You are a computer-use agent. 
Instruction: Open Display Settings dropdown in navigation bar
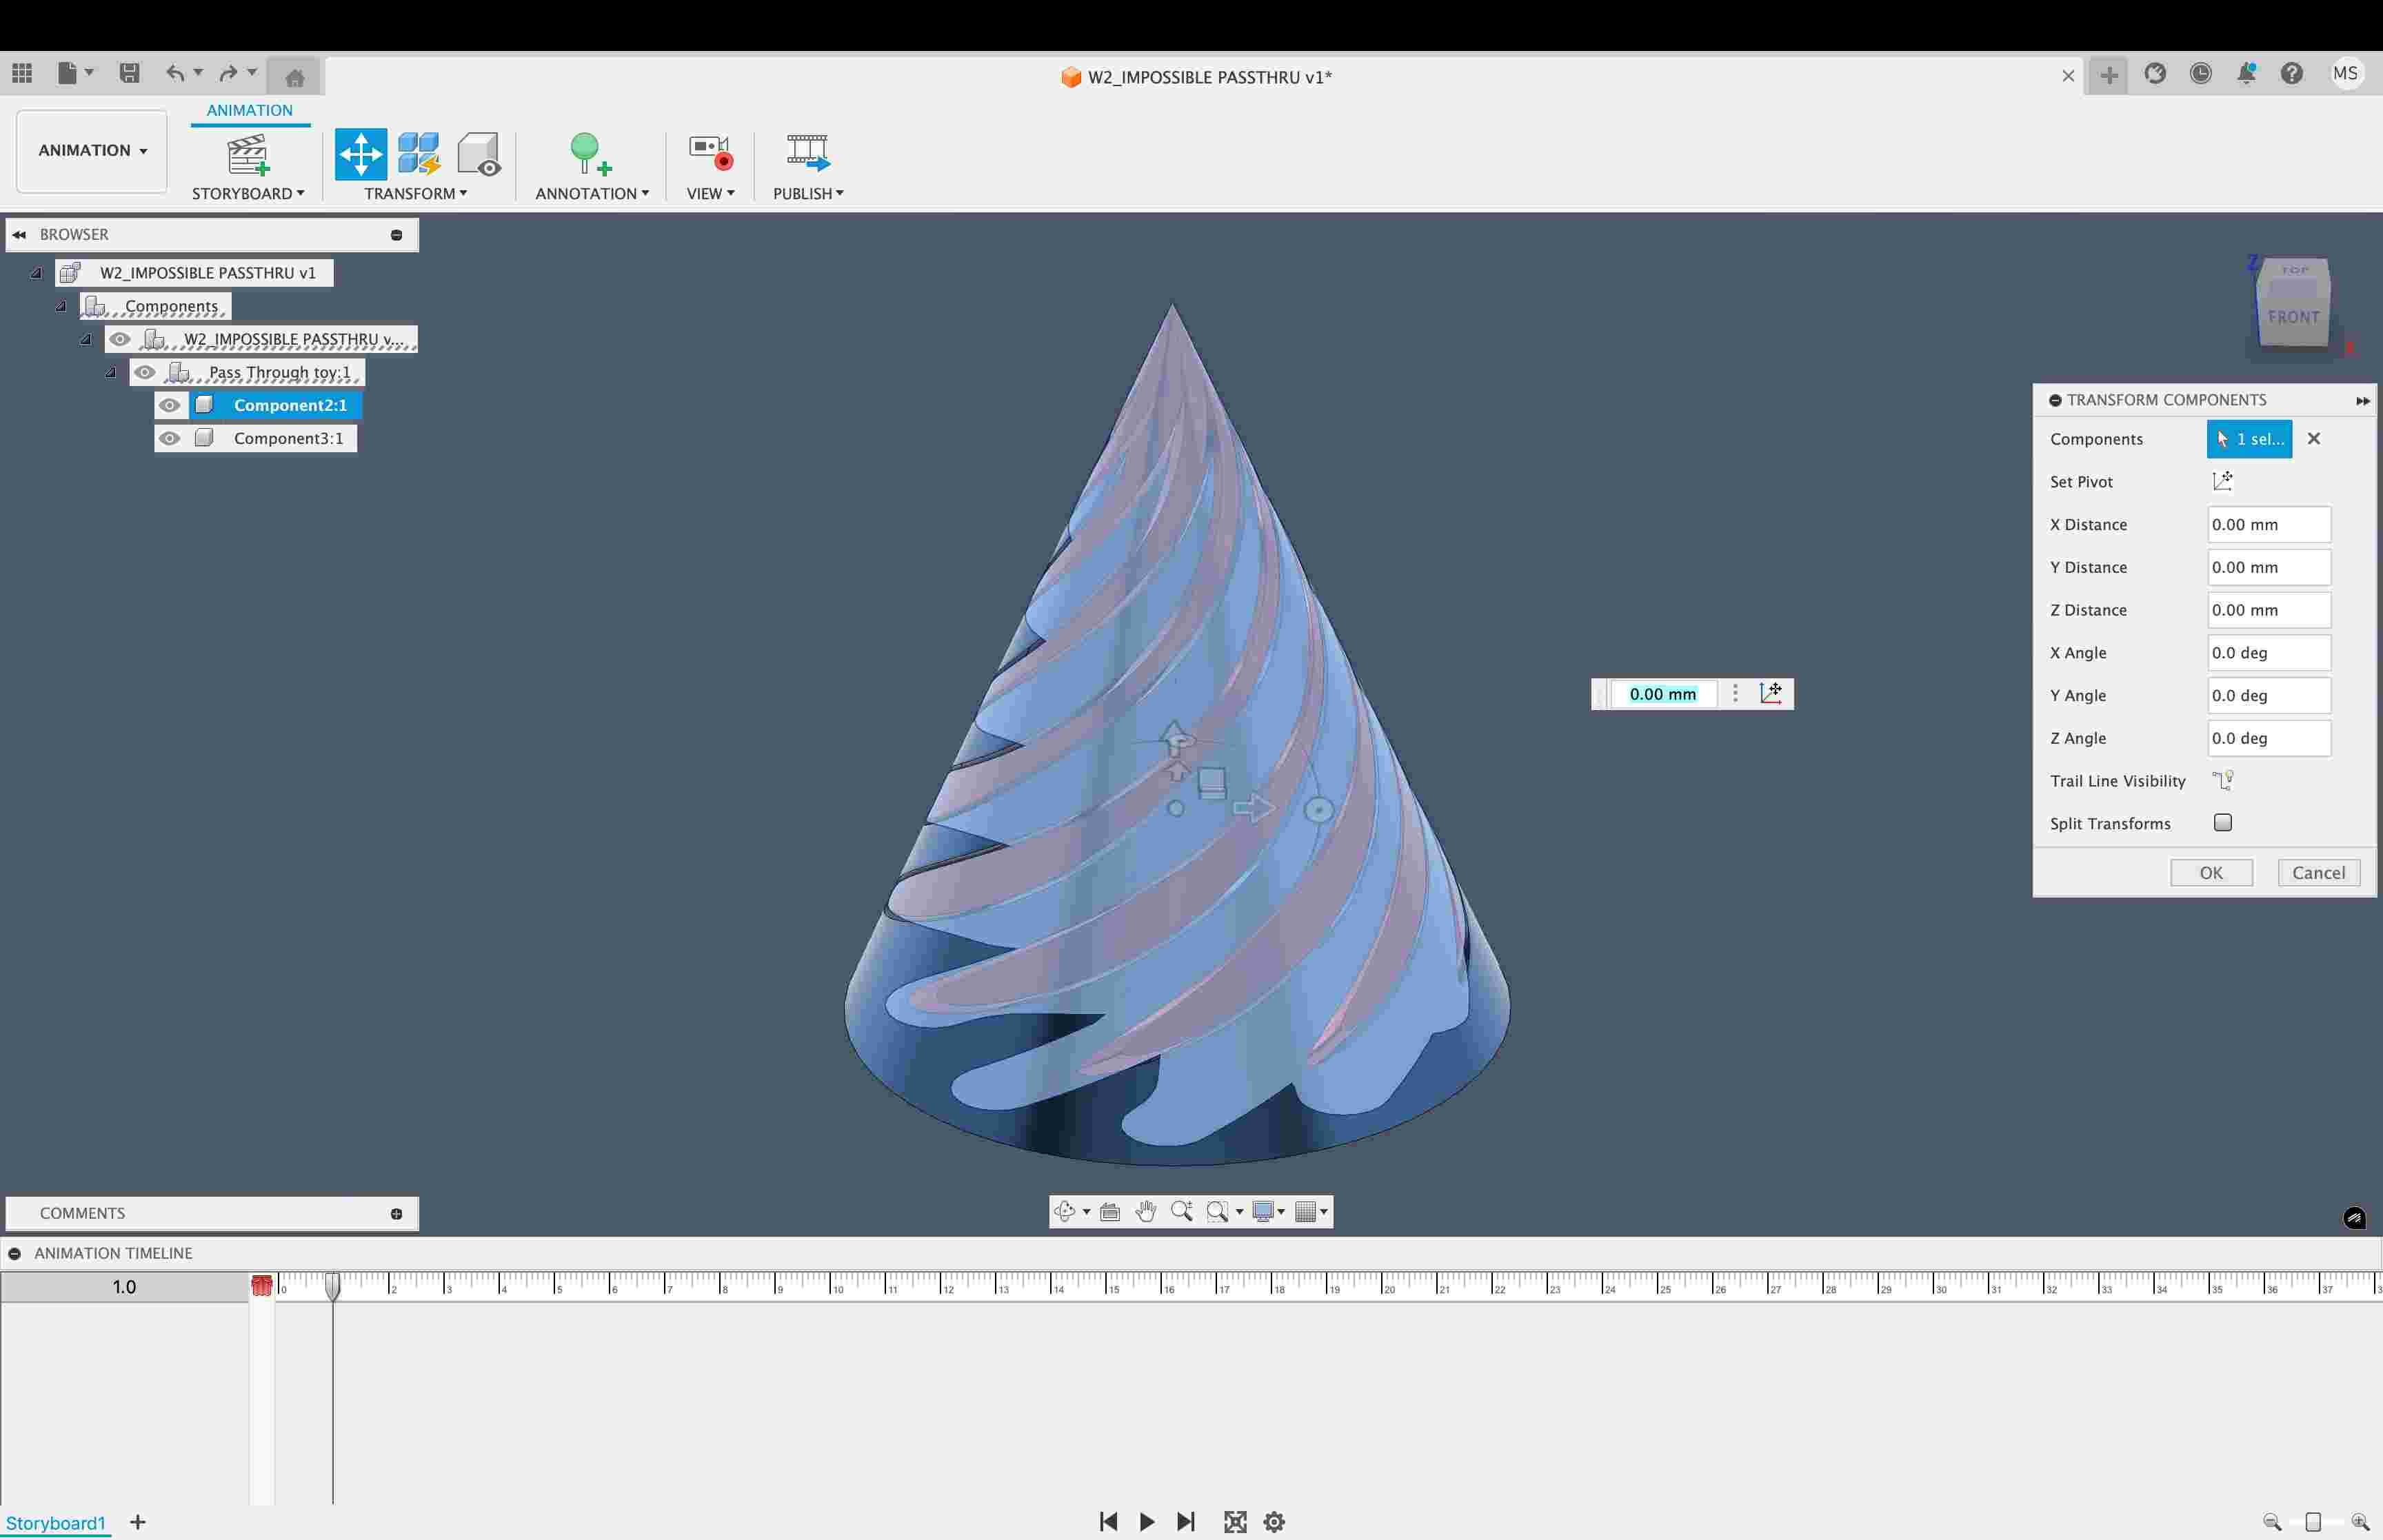coord(1268,1212)
